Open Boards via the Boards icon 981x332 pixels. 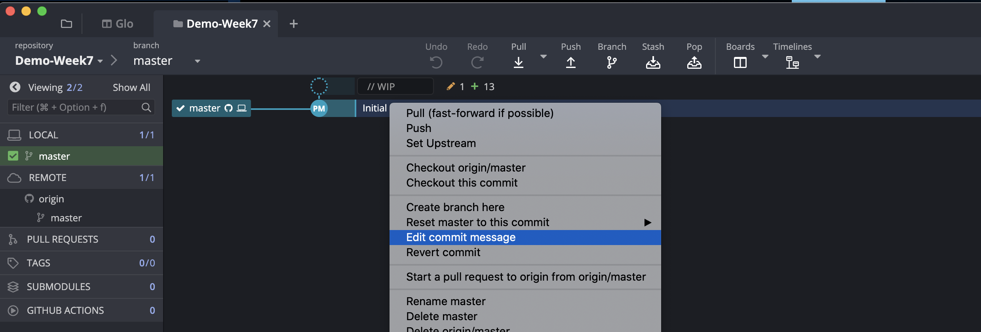click(740, 62)
